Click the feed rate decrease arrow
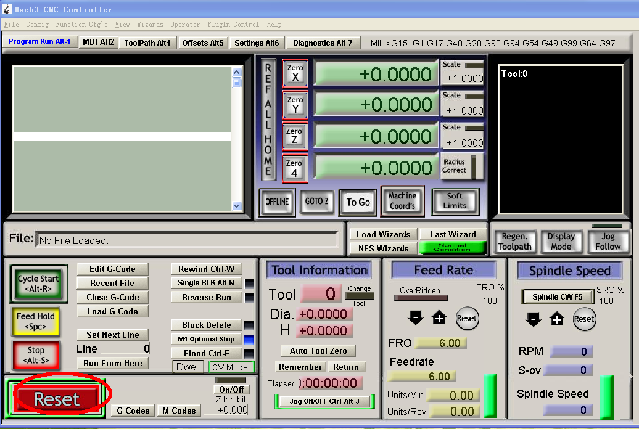 415,318
